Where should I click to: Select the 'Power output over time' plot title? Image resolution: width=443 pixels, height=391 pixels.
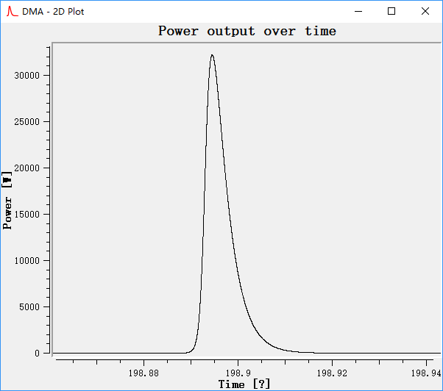[x=247, y=31]
